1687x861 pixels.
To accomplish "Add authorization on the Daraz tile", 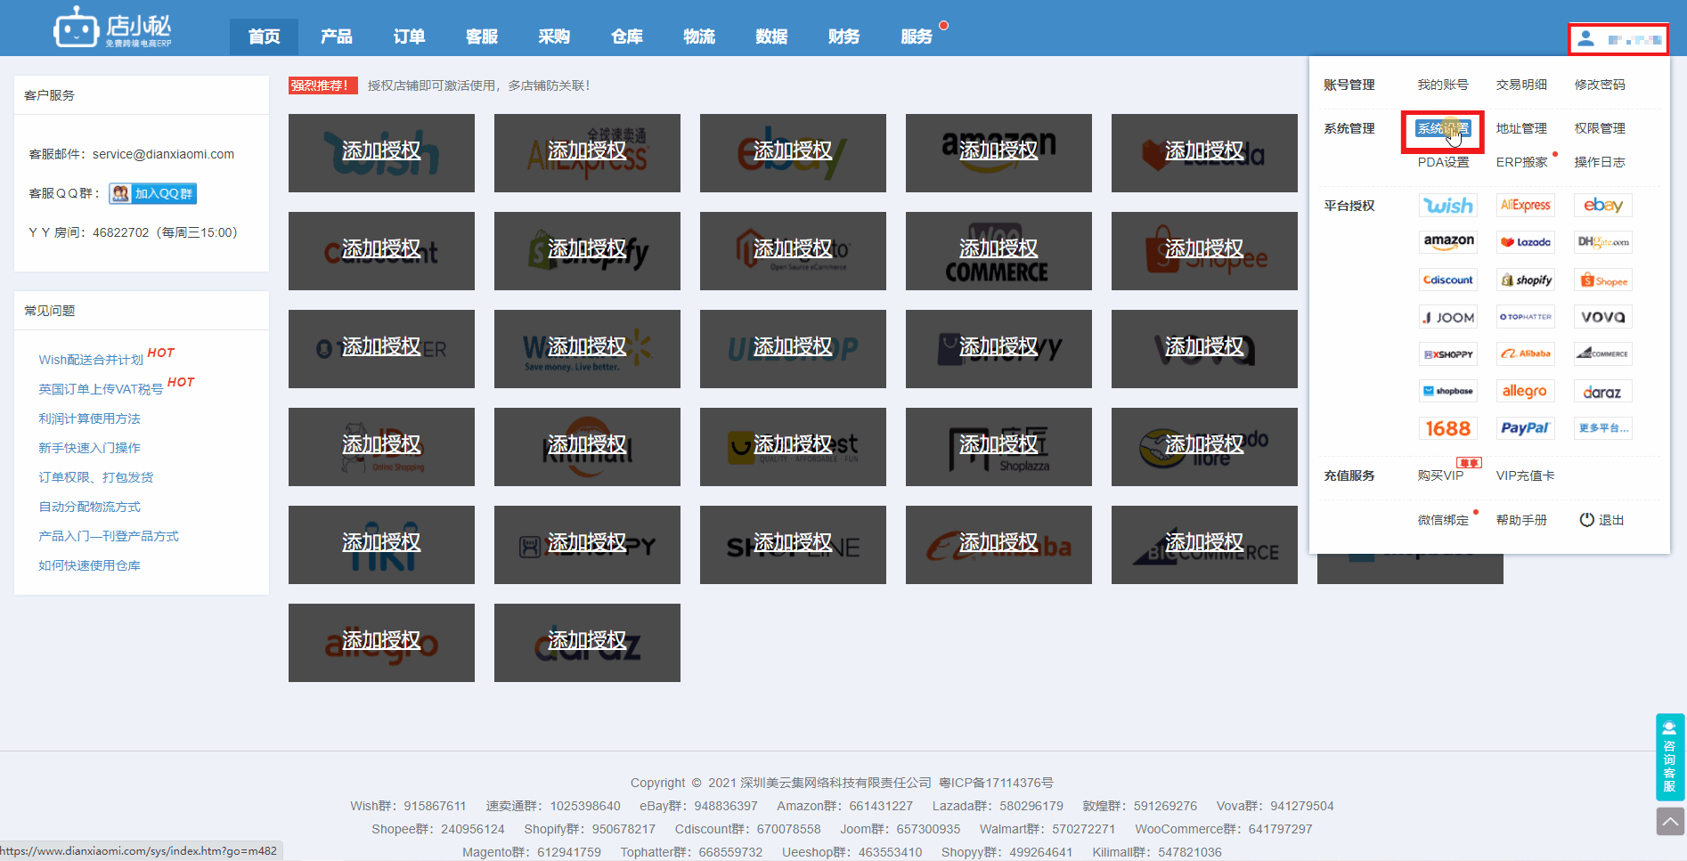I will (x=587, y=640).
